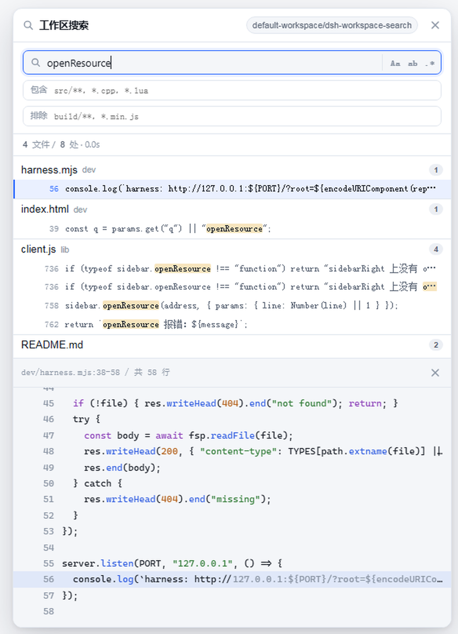
Task: Click the 排除 exclude patterns field
Action: click(232, 116)
